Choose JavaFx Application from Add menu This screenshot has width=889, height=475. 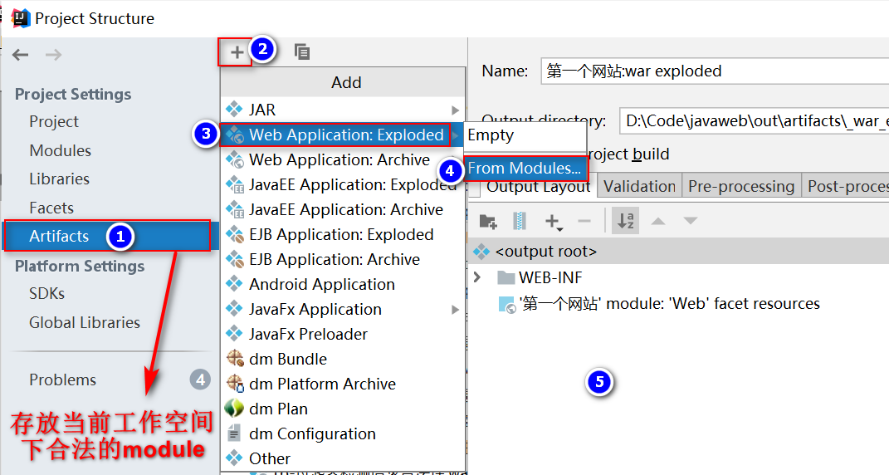click(343, 309)
